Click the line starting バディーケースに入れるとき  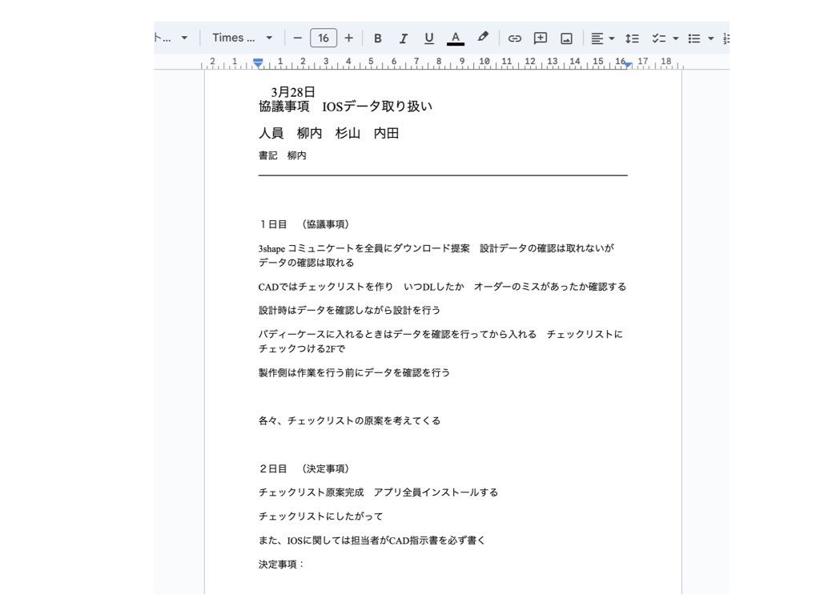pyautogui.click(x=440, y=334)
